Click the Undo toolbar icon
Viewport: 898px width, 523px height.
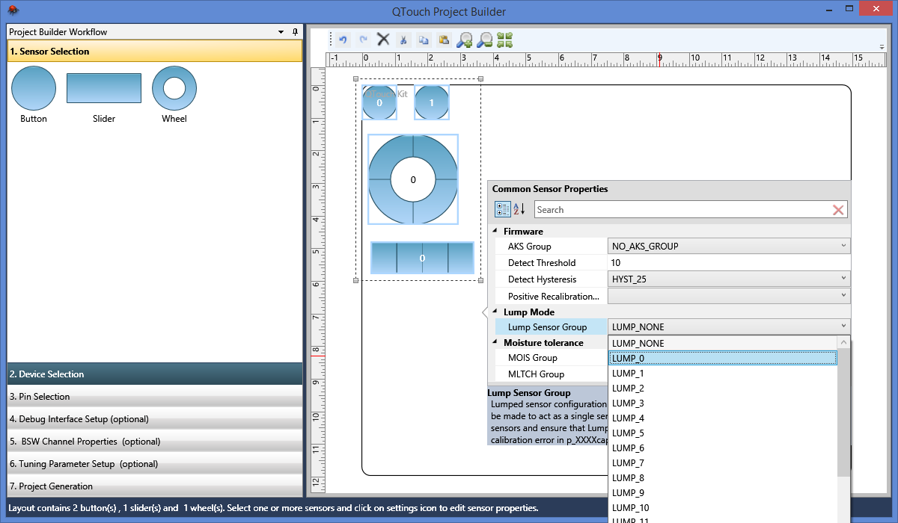[x=343, y=40]
